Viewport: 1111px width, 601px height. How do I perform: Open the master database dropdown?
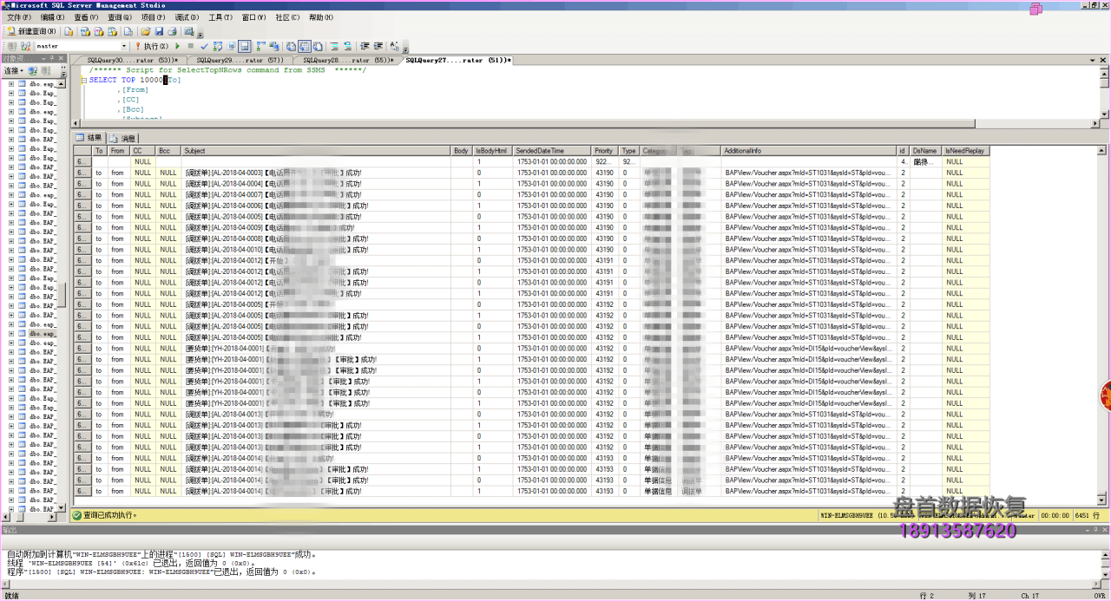point(124,46)
